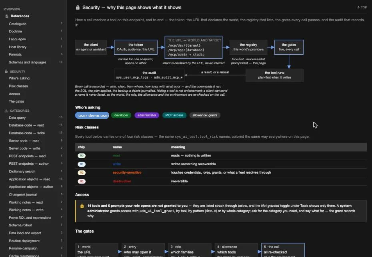The image size is (372, 257).
Task: Select Access in the sidebar
Action: pos(14,94)
